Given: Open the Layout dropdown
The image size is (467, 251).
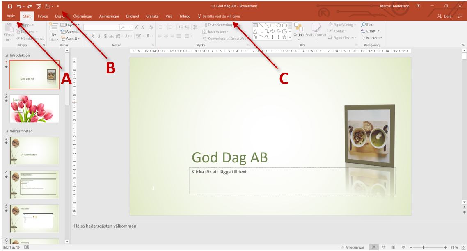Looking at the screenshot, I should point(70,25).
